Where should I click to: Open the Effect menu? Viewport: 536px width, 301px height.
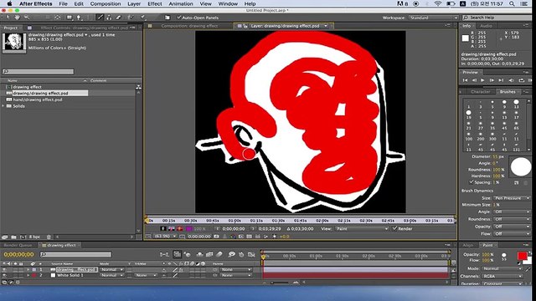pyautogui.click(x=154, y=3)
